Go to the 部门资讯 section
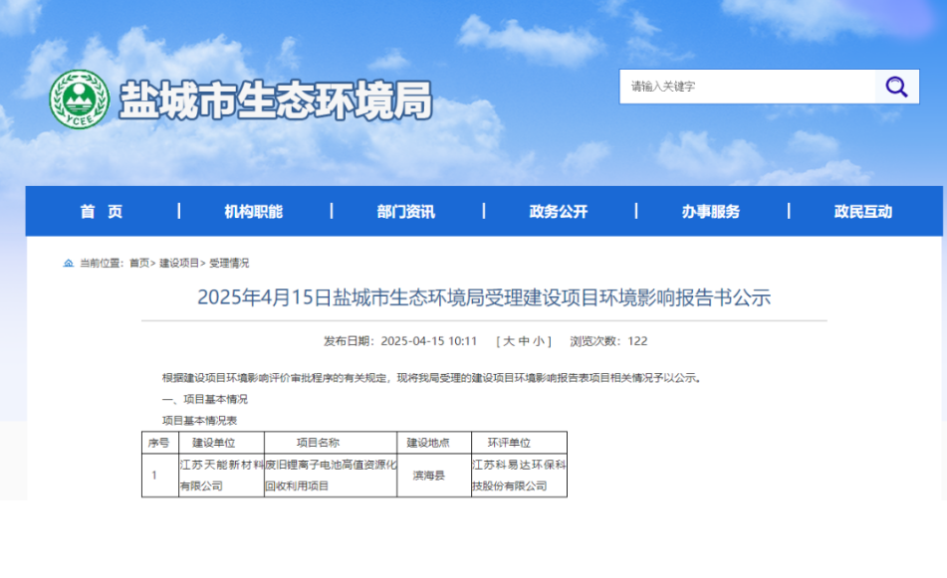The image size is (947, 578). (x=405, y=211)
